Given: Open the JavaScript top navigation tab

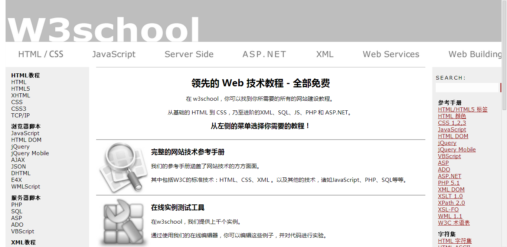Looking at the screenshot, I should [114, 54].
